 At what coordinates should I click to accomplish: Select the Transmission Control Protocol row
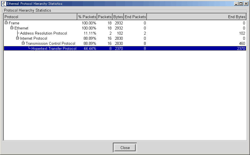click(x=125, y=43)
